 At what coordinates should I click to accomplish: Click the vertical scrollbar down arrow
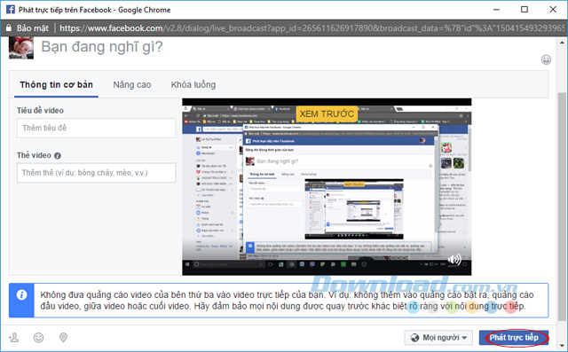point(562,346)
